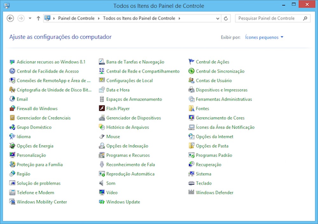Viewport: 318px width, 224px height.
Task: Open Ícones da Área de Notificação
Action: pos(225,127)
